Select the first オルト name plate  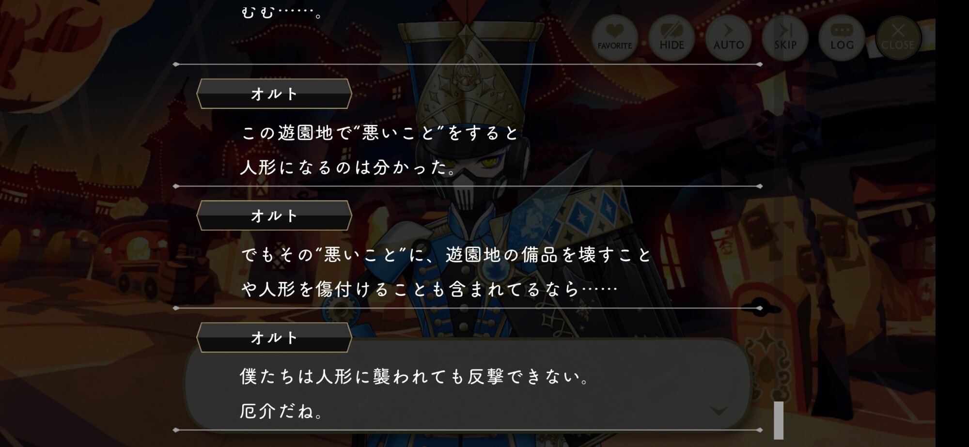(x=274, y=93)
